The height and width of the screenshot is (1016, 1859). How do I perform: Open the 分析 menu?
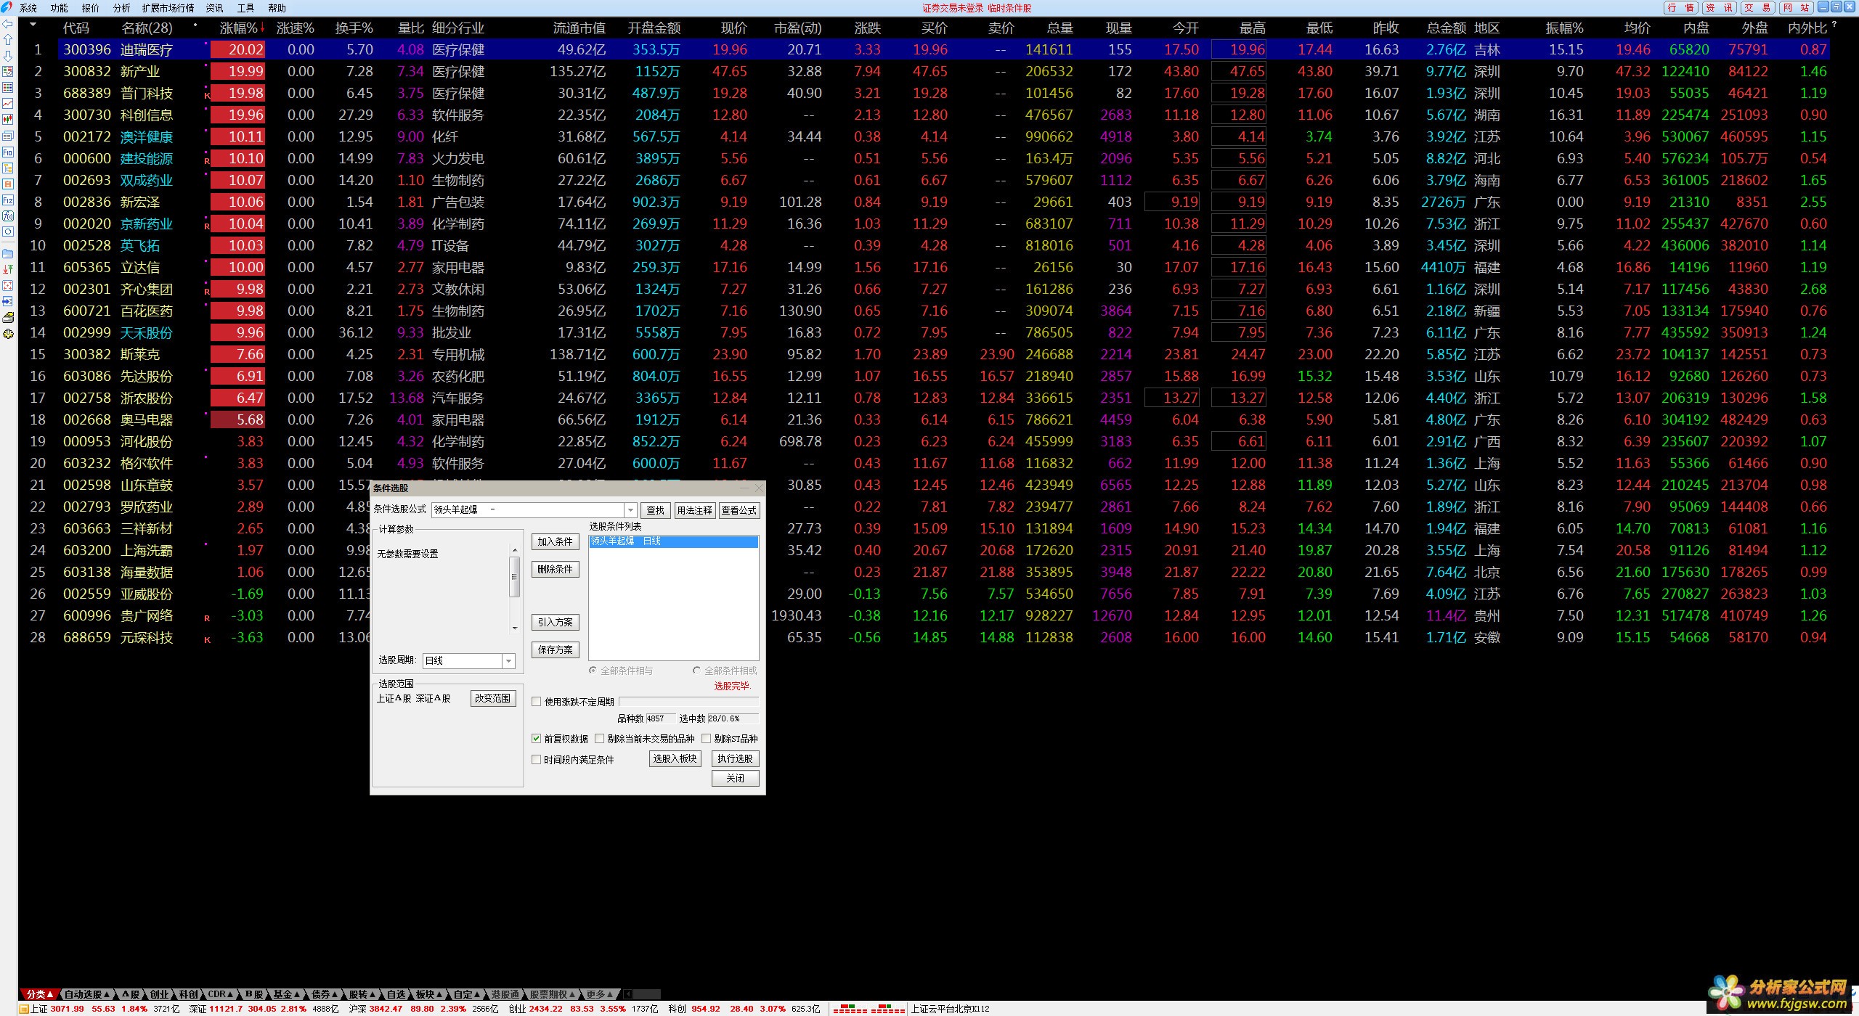[122, 8]
